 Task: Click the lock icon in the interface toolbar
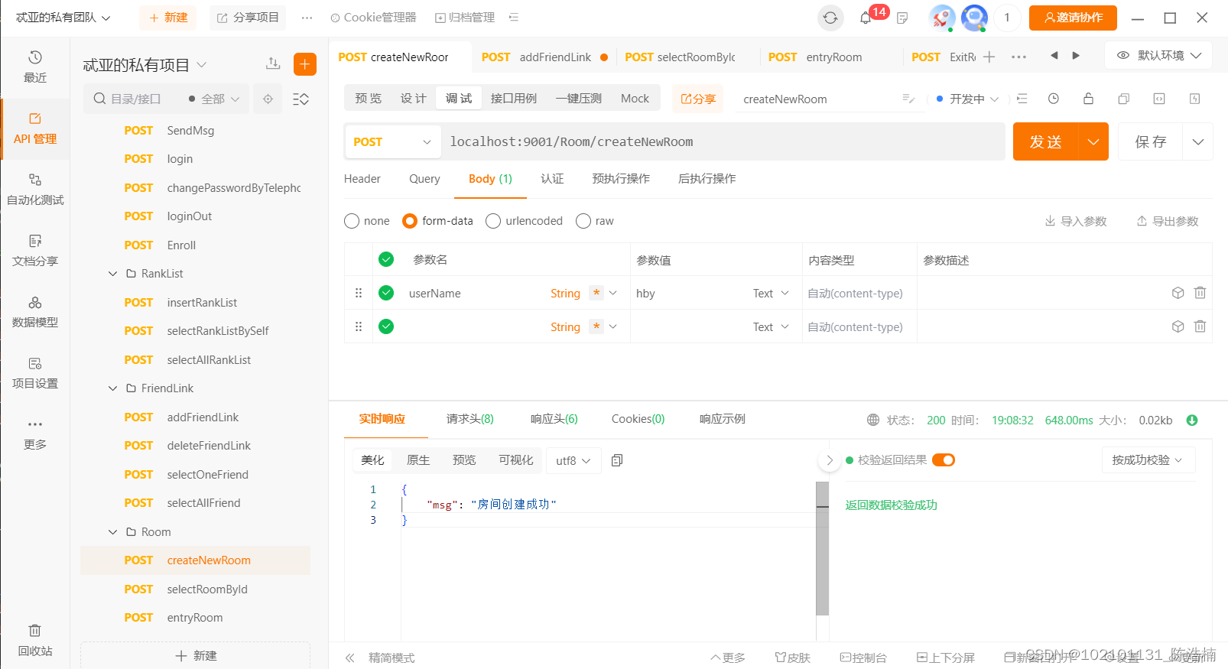tap(1088, 99)
